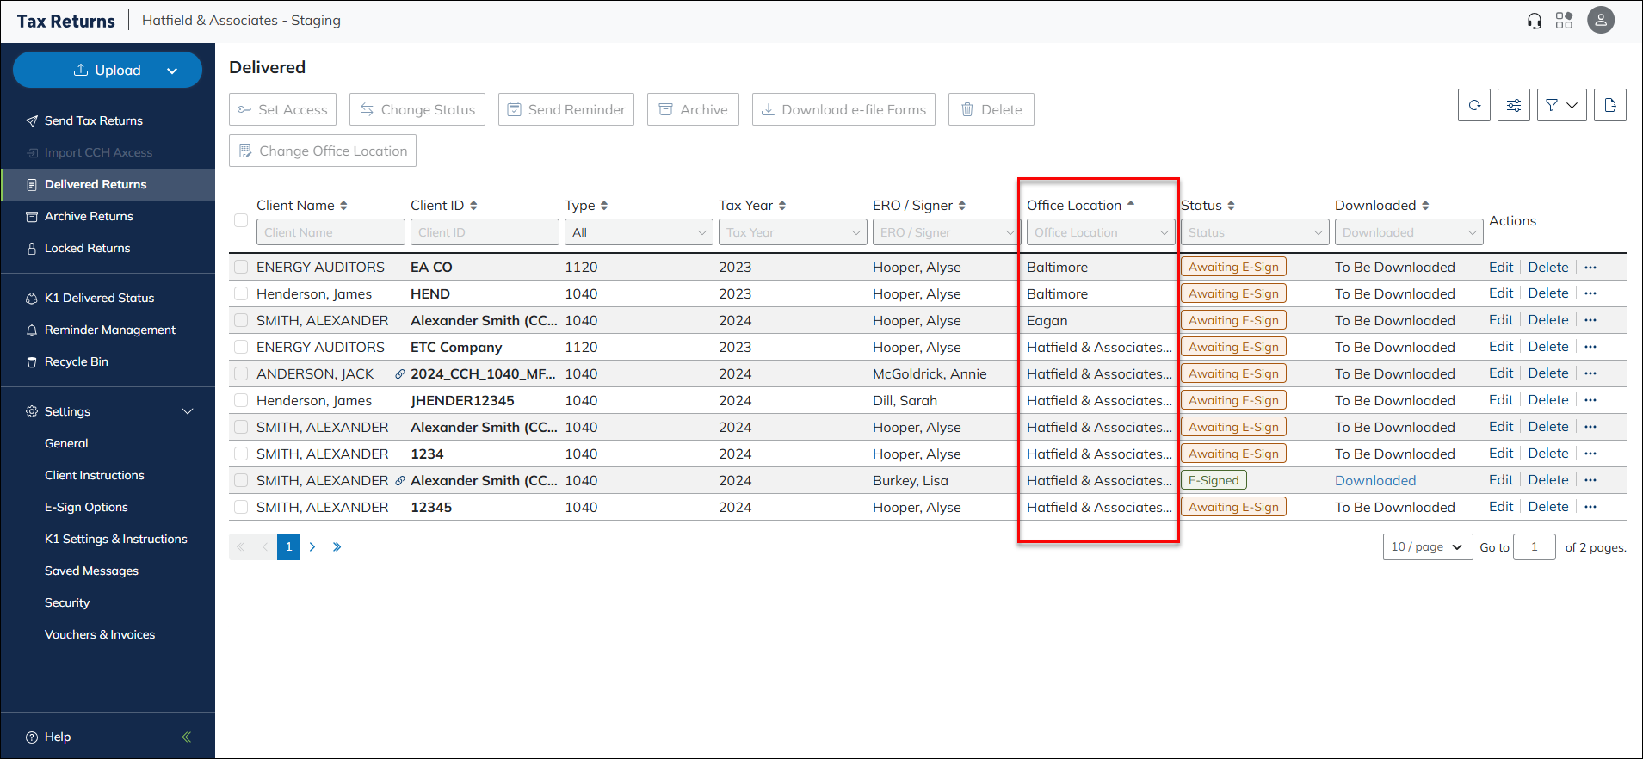The height and width of the screenshot is (759, 1643).
Task: Click the Client Name filter input field
Action: [330, 232]
